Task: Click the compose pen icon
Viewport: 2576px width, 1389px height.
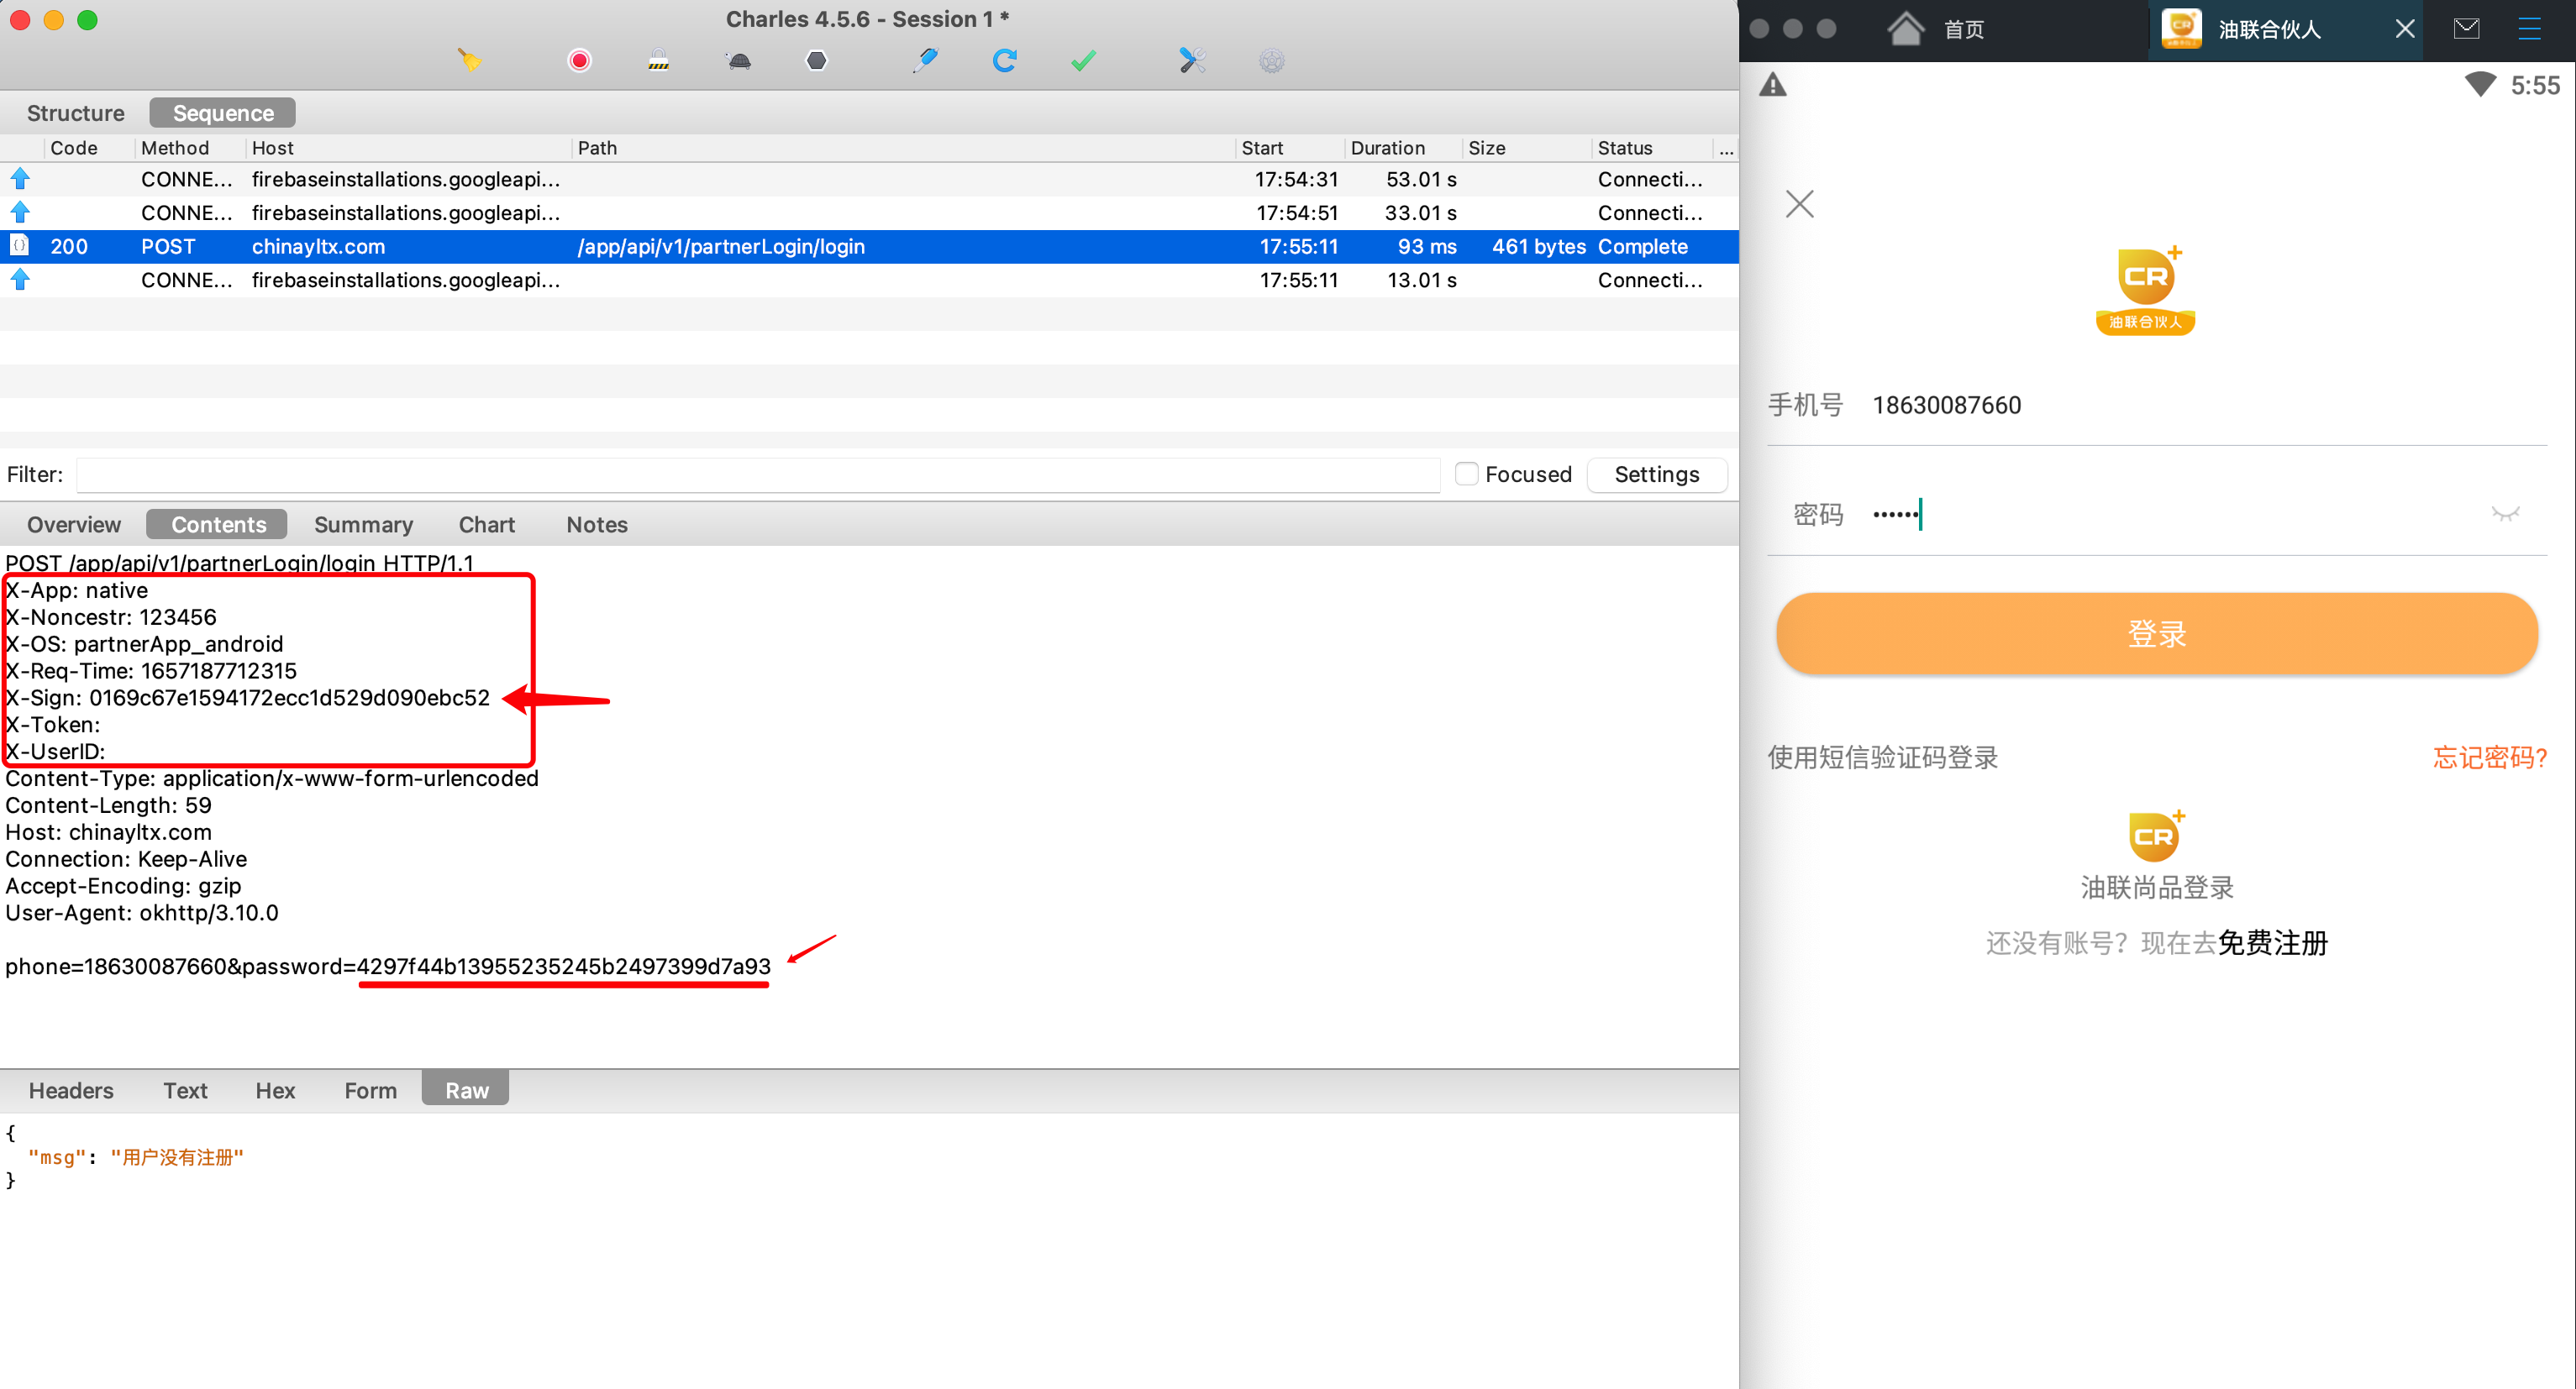Action: (x=925, y=61)
